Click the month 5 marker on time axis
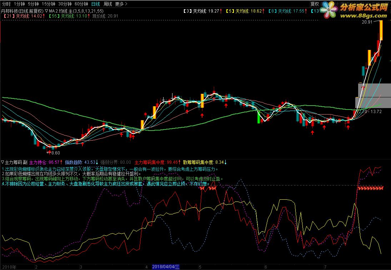Screen dimensions: 391x270 (200, 267)
